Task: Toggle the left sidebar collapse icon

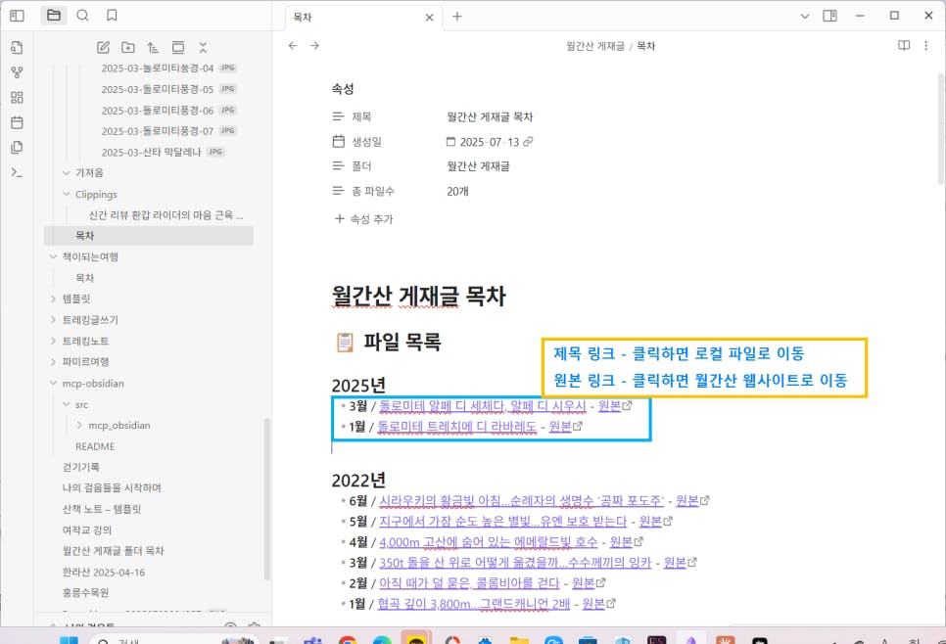Action: [17, 16]
